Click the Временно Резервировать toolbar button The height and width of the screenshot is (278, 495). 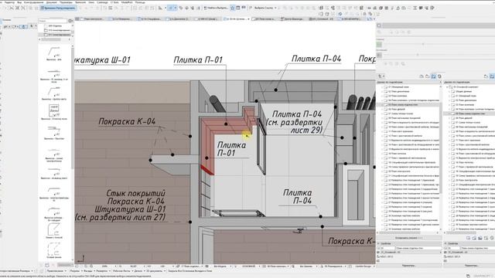[58, 8]
